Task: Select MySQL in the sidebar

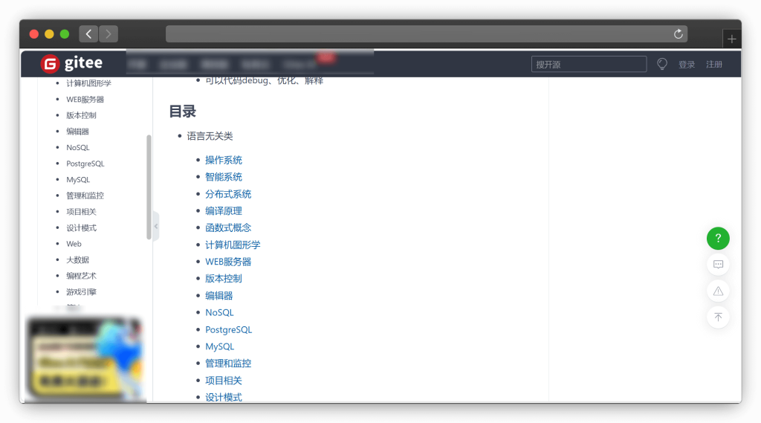Action: pyautogui.click(x=78, y=180)
